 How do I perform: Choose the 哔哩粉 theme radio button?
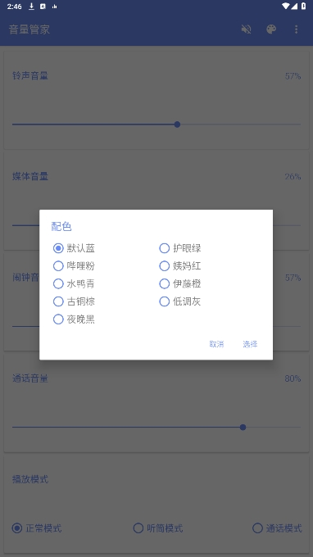point(75,265)
